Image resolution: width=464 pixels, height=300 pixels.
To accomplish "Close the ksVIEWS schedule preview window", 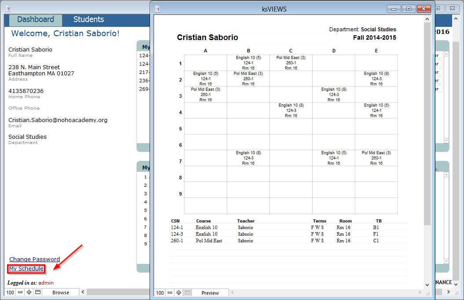I will point(424,8).
